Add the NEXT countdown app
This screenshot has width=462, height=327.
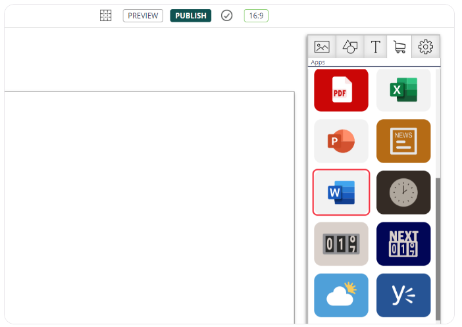pyautogui.click(x=403, y=244)
